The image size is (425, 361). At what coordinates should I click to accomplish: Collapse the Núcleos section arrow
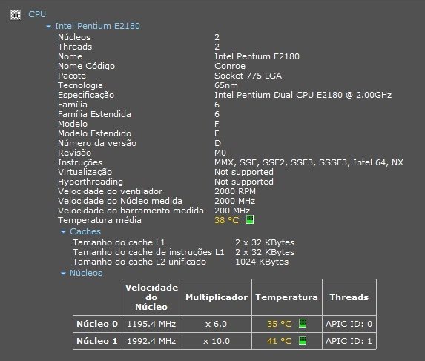click(63, 274)
